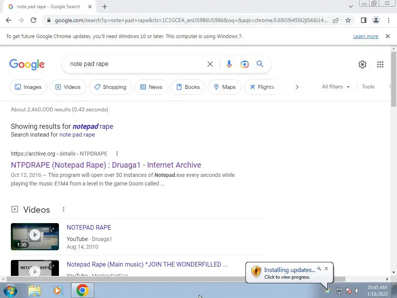Click the horizontal scrollbar thumb
Image resolution: width=397 pixels, height=298 pixels.
click(x=176, y=279)
